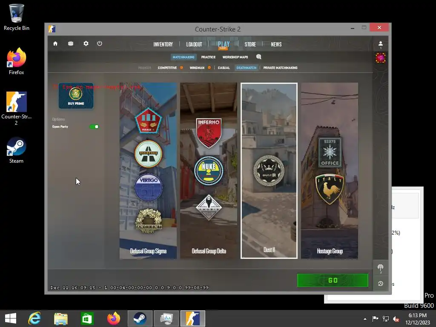The height and width of the screenshot is (327, 436).
Task: Click the green GO button
Action: click(x=333, y=280)
